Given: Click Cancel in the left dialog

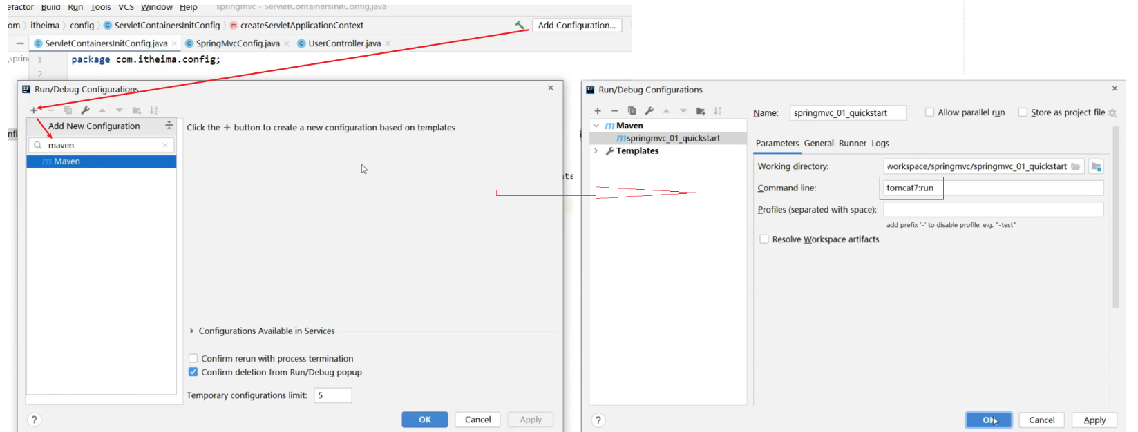Looking at the screenshot, I should 477,420.
